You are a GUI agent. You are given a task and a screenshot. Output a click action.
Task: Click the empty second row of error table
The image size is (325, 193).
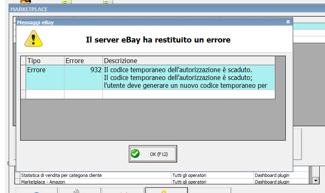(x=148, y=94)
